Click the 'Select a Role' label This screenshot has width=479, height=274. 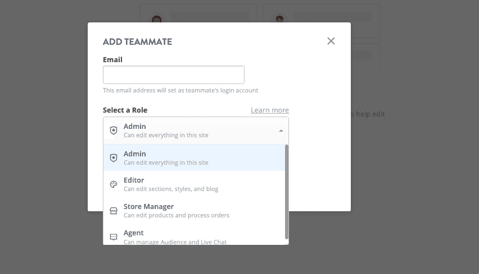click(125, 110)
